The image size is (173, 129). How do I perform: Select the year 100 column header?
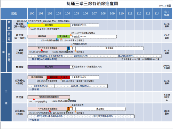click(32, 13)
